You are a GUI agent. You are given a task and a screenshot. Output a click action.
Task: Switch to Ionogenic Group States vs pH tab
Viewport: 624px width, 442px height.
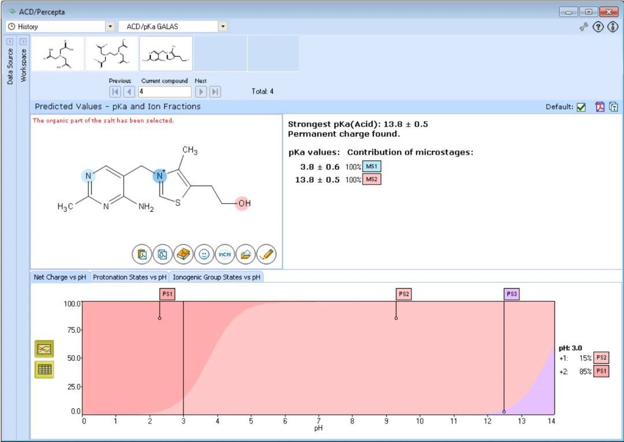[217, 277]
